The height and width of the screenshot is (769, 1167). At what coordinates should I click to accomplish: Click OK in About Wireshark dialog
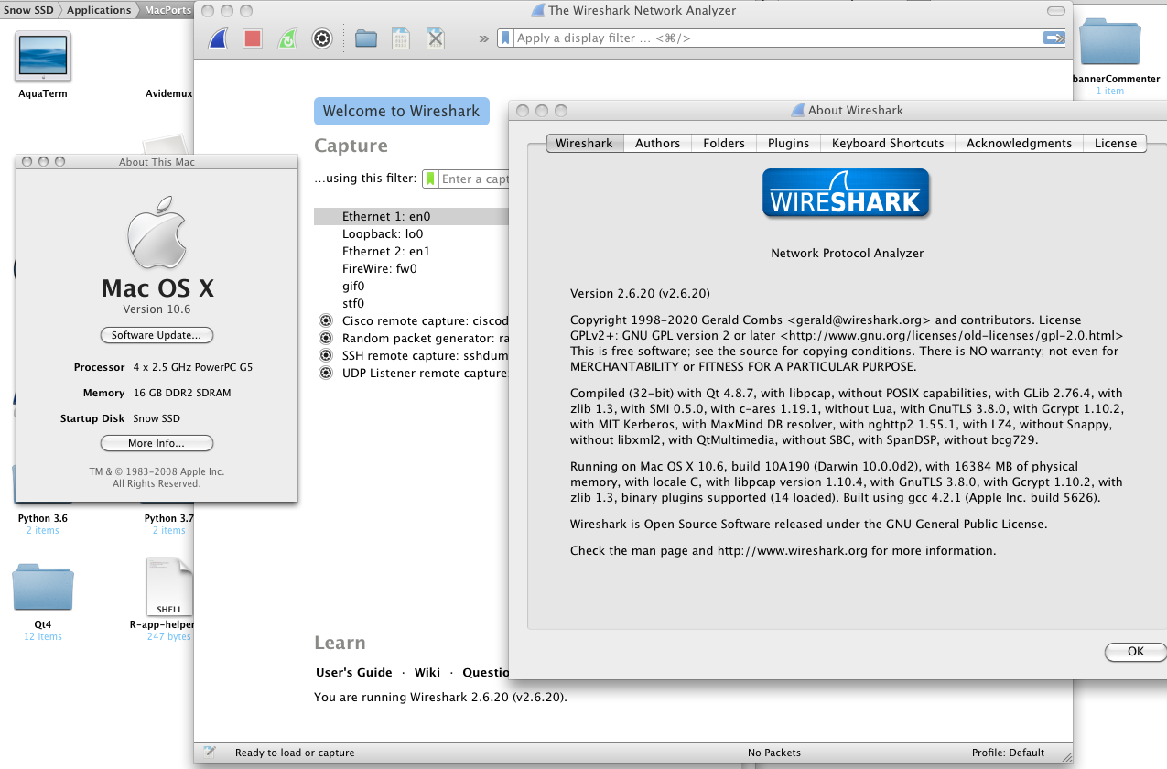[1136, 652]
